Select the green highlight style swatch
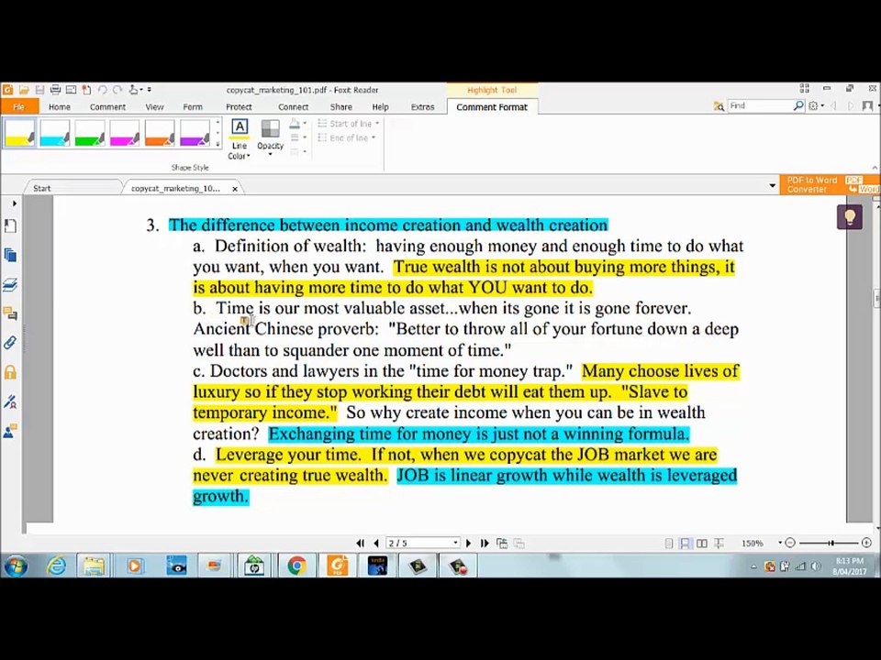The width and height of the screenshot is (881, 660). (89, 133)
